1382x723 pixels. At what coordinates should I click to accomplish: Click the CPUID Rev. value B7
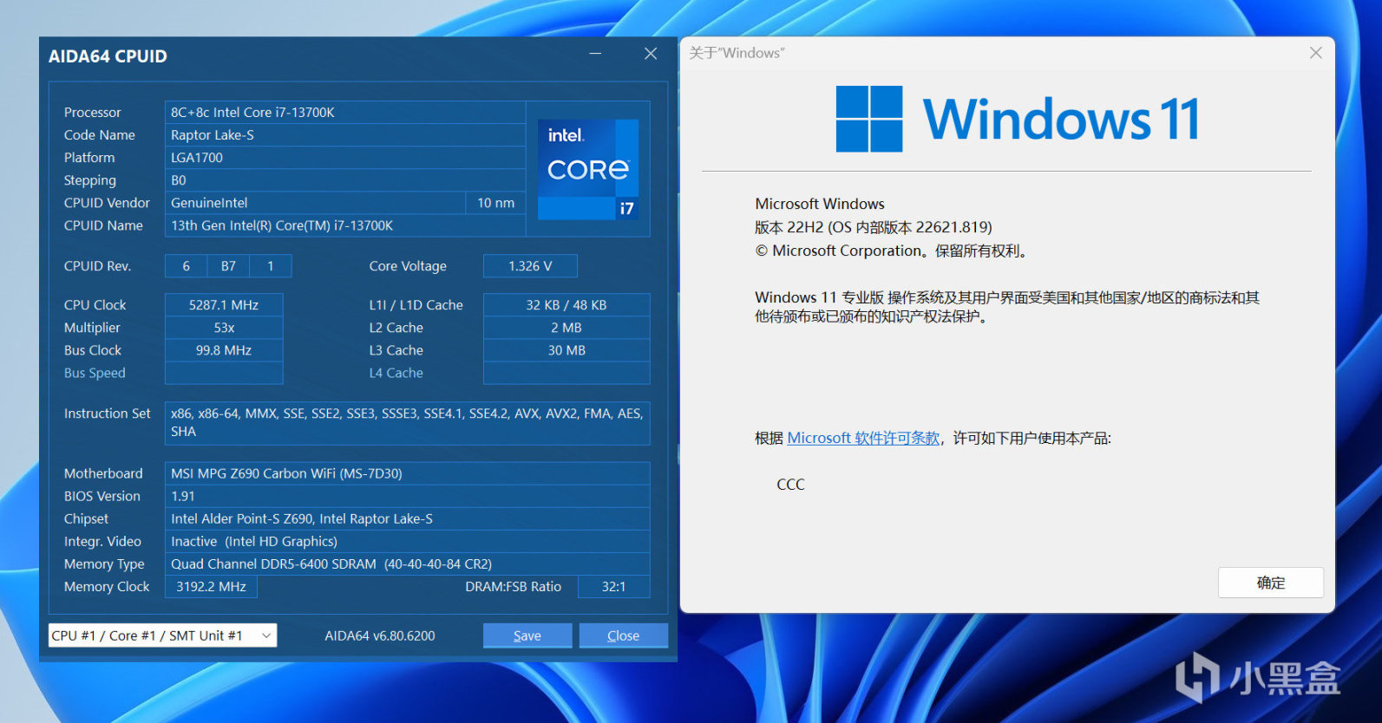pyautogui.click(x=228, y=266)
